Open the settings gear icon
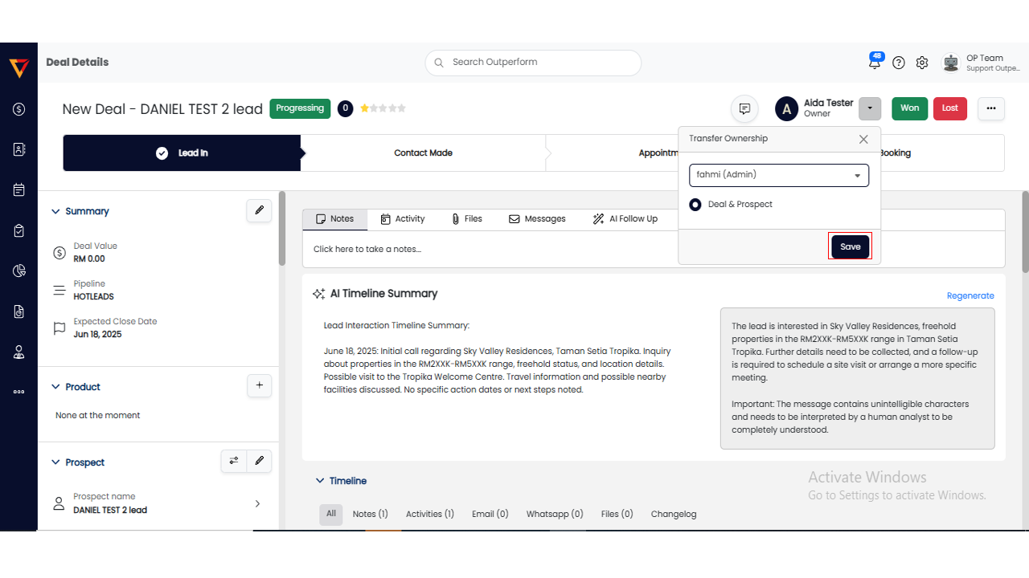The width and height of the screenshot is (1029, 578). point(922,63)
